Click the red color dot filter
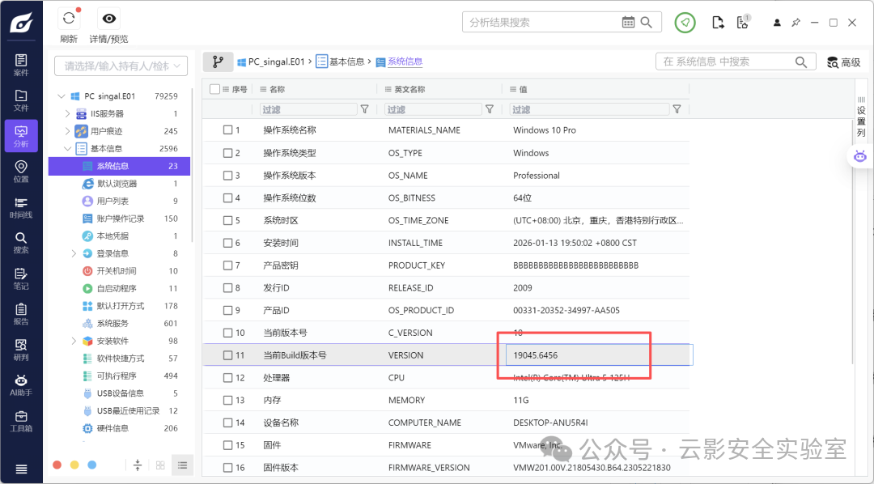 (57, 465)
